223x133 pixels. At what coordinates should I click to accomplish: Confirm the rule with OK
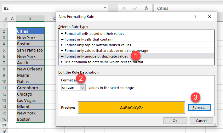(x=175, y=121)
